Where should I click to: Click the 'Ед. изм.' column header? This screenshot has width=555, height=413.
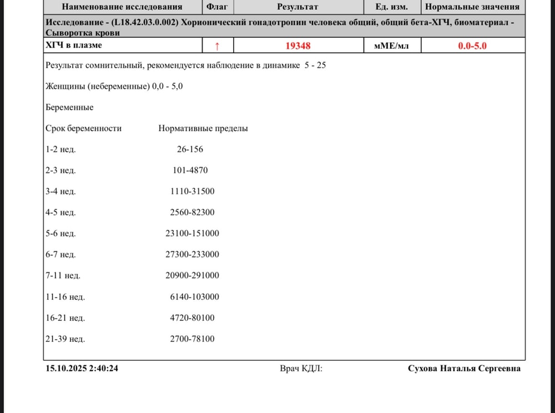tap(392, 7)
